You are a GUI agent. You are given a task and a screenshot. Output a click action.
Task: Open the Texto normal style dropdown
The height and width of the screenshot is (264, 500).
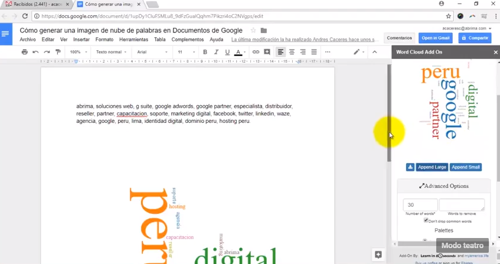(112, 52)
